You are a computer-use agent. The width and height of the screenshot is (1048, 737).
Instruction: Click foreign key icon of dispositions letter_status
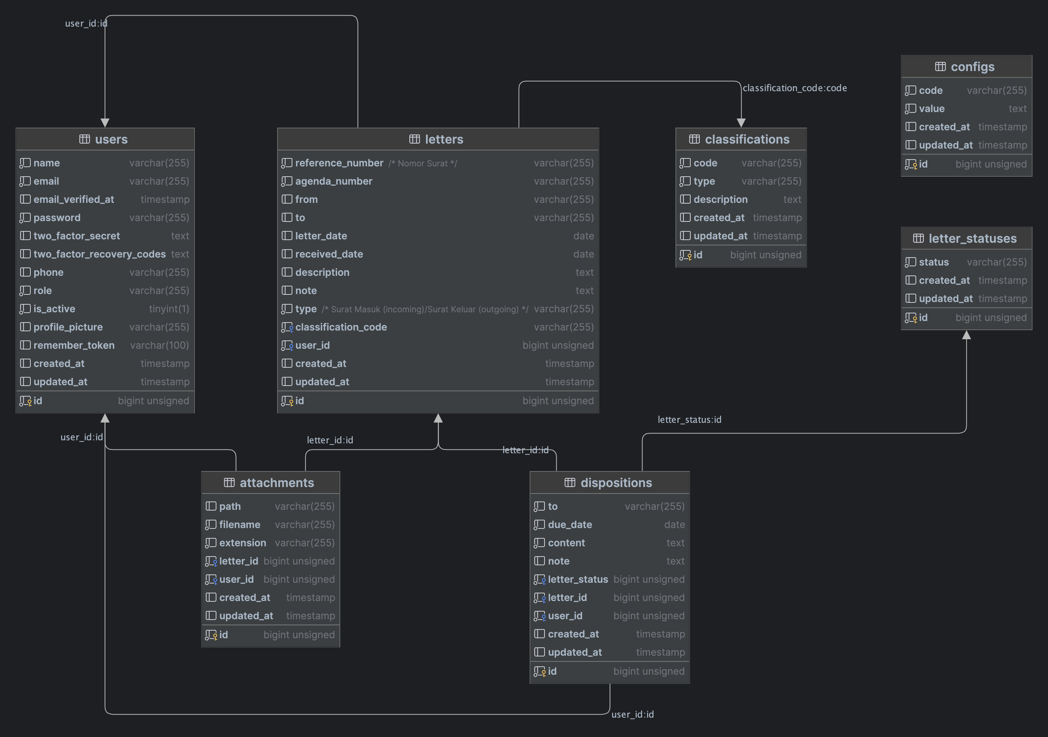point(540,579)
